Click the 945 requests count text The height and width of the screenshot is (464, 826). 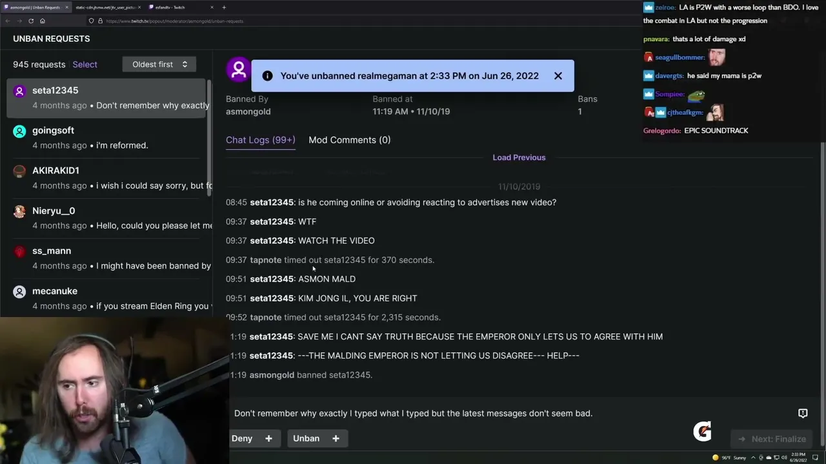click(x=39, y=64)
